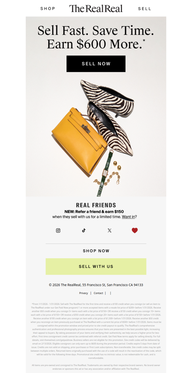Click the REAL FRIENDS heading

click(x=96, y=205)
